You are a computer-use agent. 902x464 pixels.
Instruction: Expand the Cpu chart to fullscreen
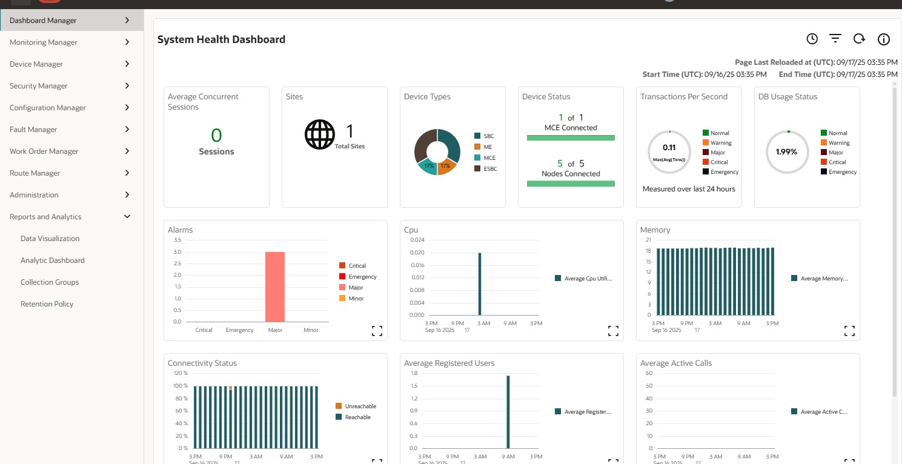pos(613,331)
